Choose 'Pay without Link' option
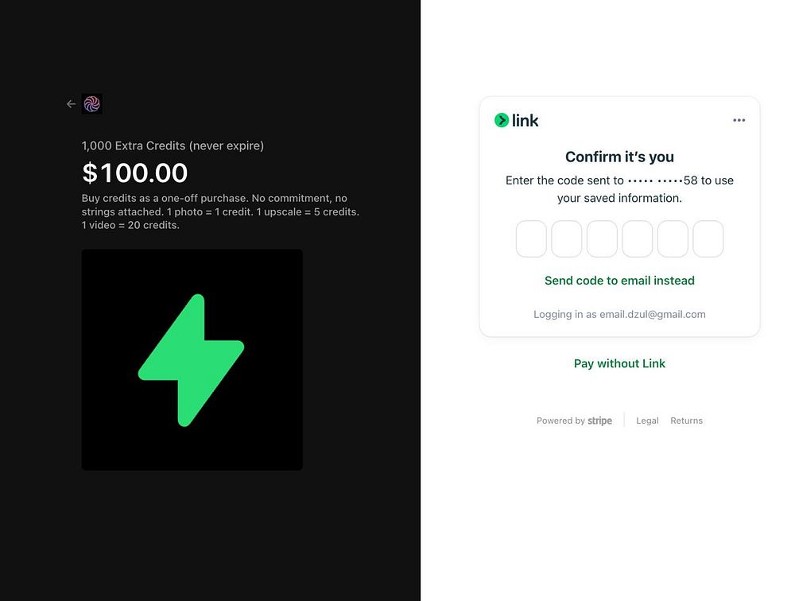Screen dimensions: 795x601 point(619,363)
